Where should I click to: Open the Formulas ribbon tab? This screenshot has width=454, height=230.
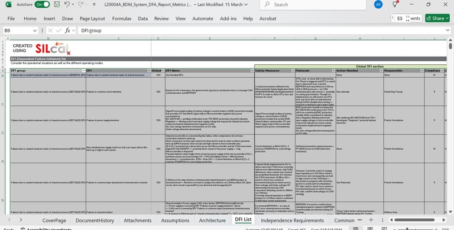[x=122, y=18]
